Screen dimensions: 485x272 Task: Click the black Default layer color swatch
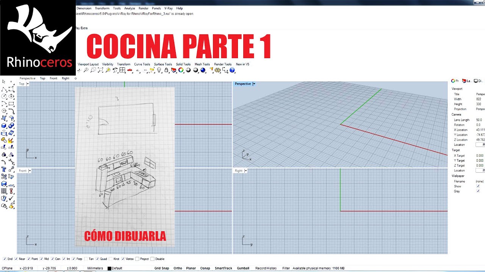(x=109, y=268)
